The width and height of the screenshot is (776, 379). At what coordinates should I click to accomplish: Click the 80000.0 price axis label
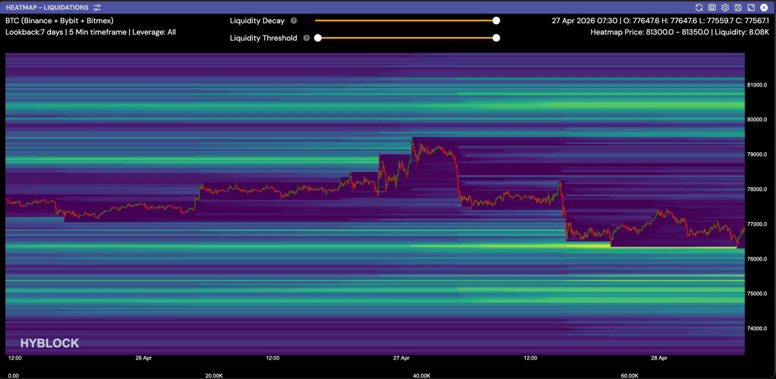(757, 119)
